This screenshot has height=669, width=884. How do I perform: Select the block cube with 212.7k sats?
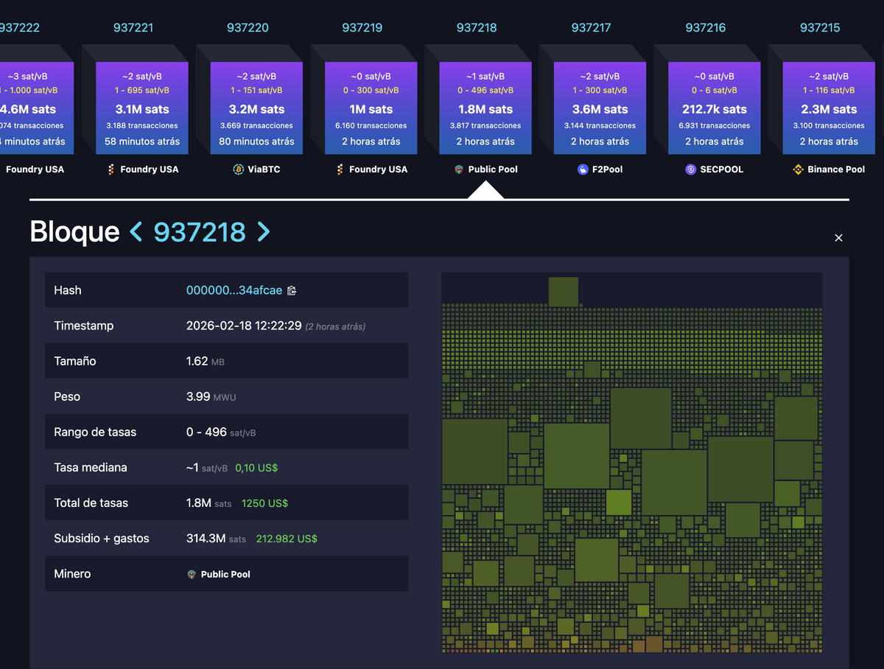(715, 108)
